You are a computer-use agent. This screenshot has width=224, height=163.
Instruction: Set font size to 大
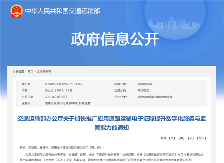(x=172, y=138)
